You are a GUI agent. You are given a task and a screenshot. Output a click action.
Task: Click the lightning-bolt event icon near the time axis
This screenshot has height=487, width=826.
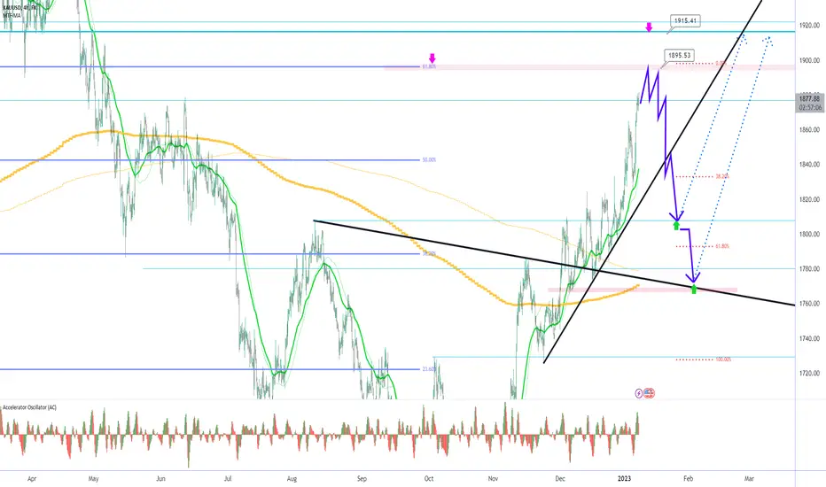[x=639, y=393]
